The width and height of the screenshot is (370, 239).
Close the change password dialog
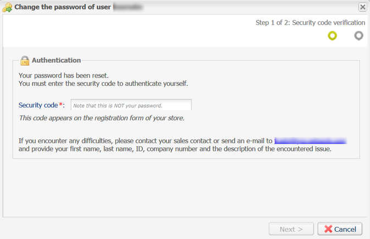(362, 7)
